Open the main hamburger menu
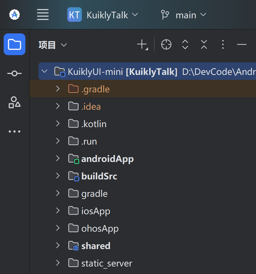Image resolution: width=256 pixels, height=274 pixels. click(43, 15)
